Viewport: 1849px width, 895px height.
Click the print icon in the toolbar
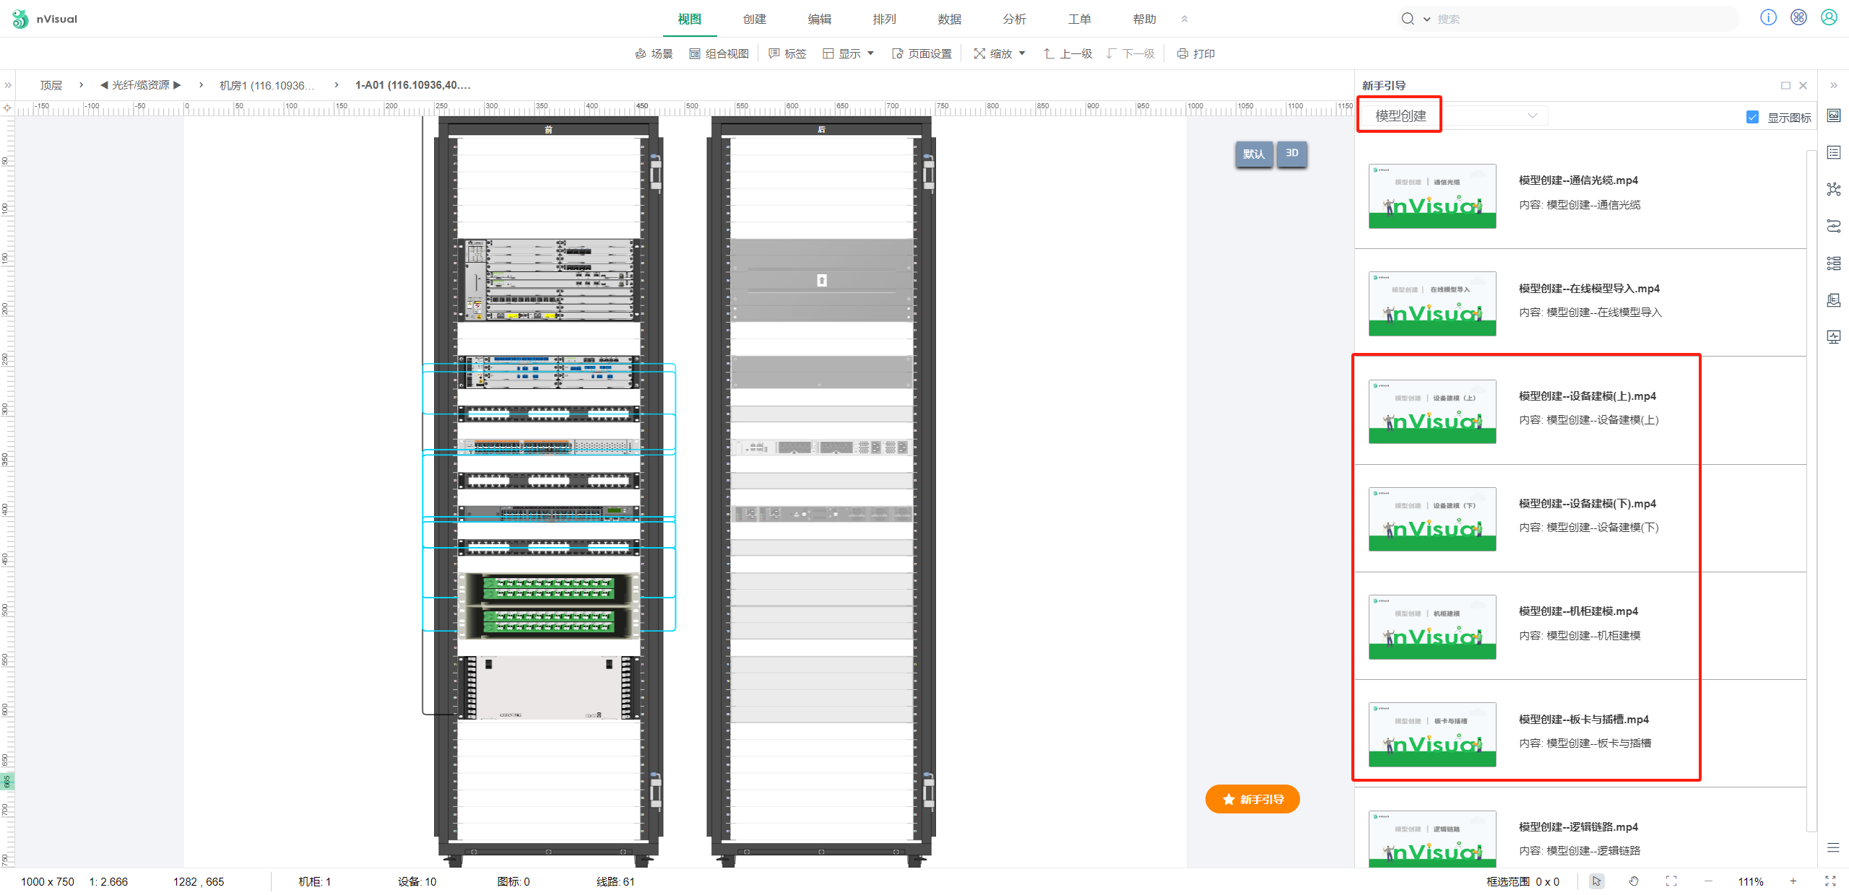(1182, 53)
